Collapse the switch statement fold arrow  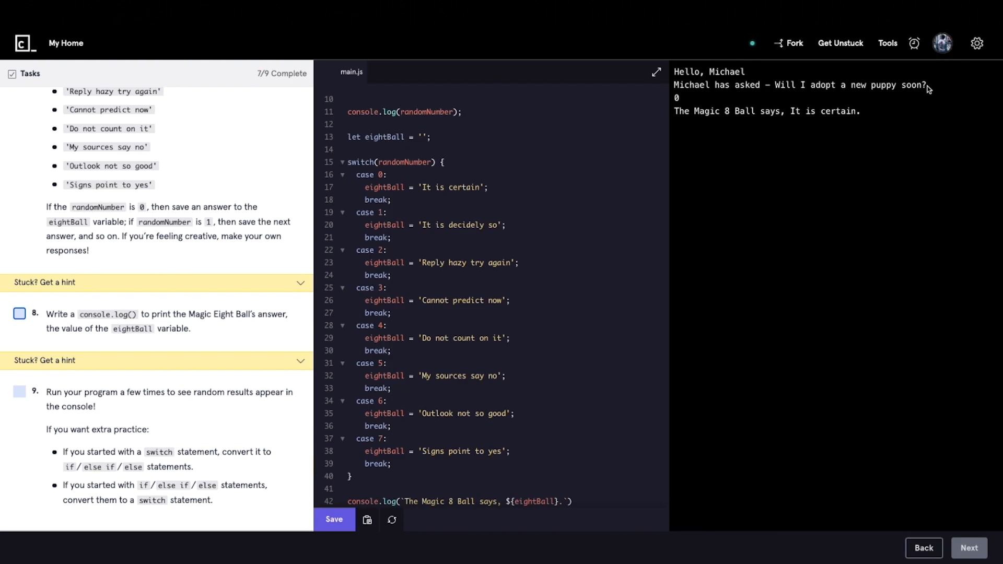[342, 162]
